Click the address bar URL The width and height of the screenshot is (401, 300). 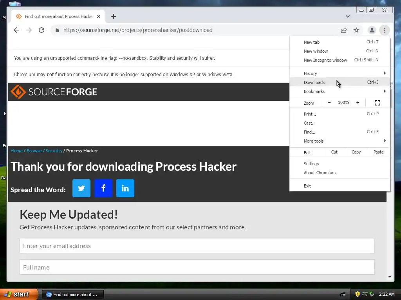point(138,30)
